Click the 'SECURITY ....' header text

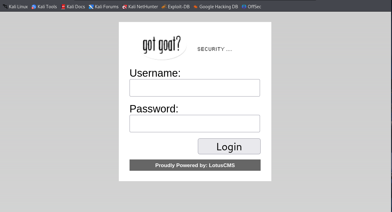[215, 49]
